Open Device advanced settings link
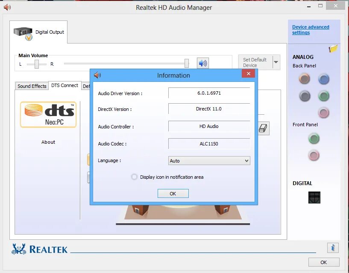The width and height of the screenshot is (349, 273). [311, 29]
